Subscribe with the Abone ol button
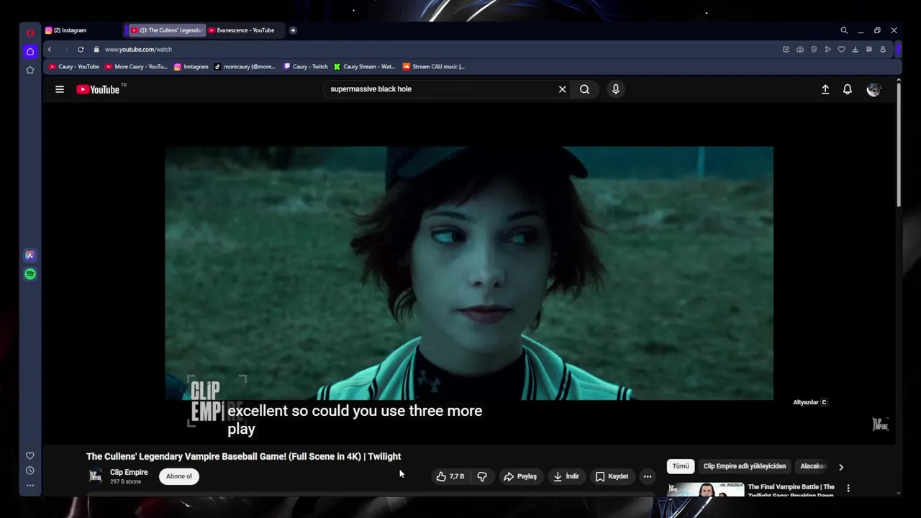 coord(179,476)
